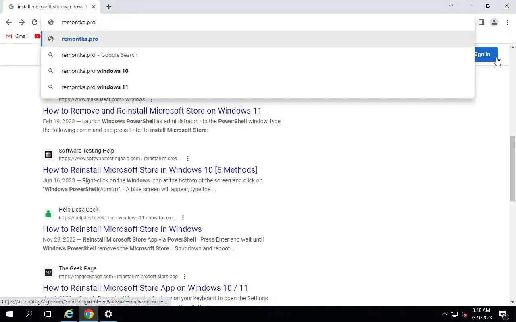516x322 pixels.
Task: Launch Internet Explorer from the taskbar
Action: coord(69,314)
